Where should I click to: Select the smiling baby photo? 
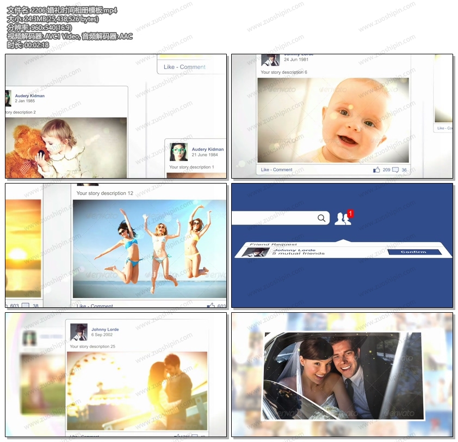[x=333, y=120]
